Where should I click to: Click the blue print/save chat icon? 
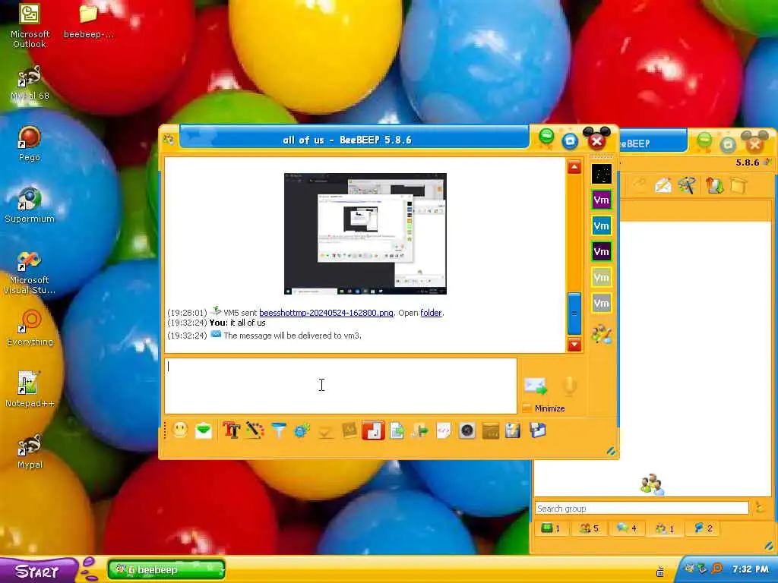coord(537,430)
